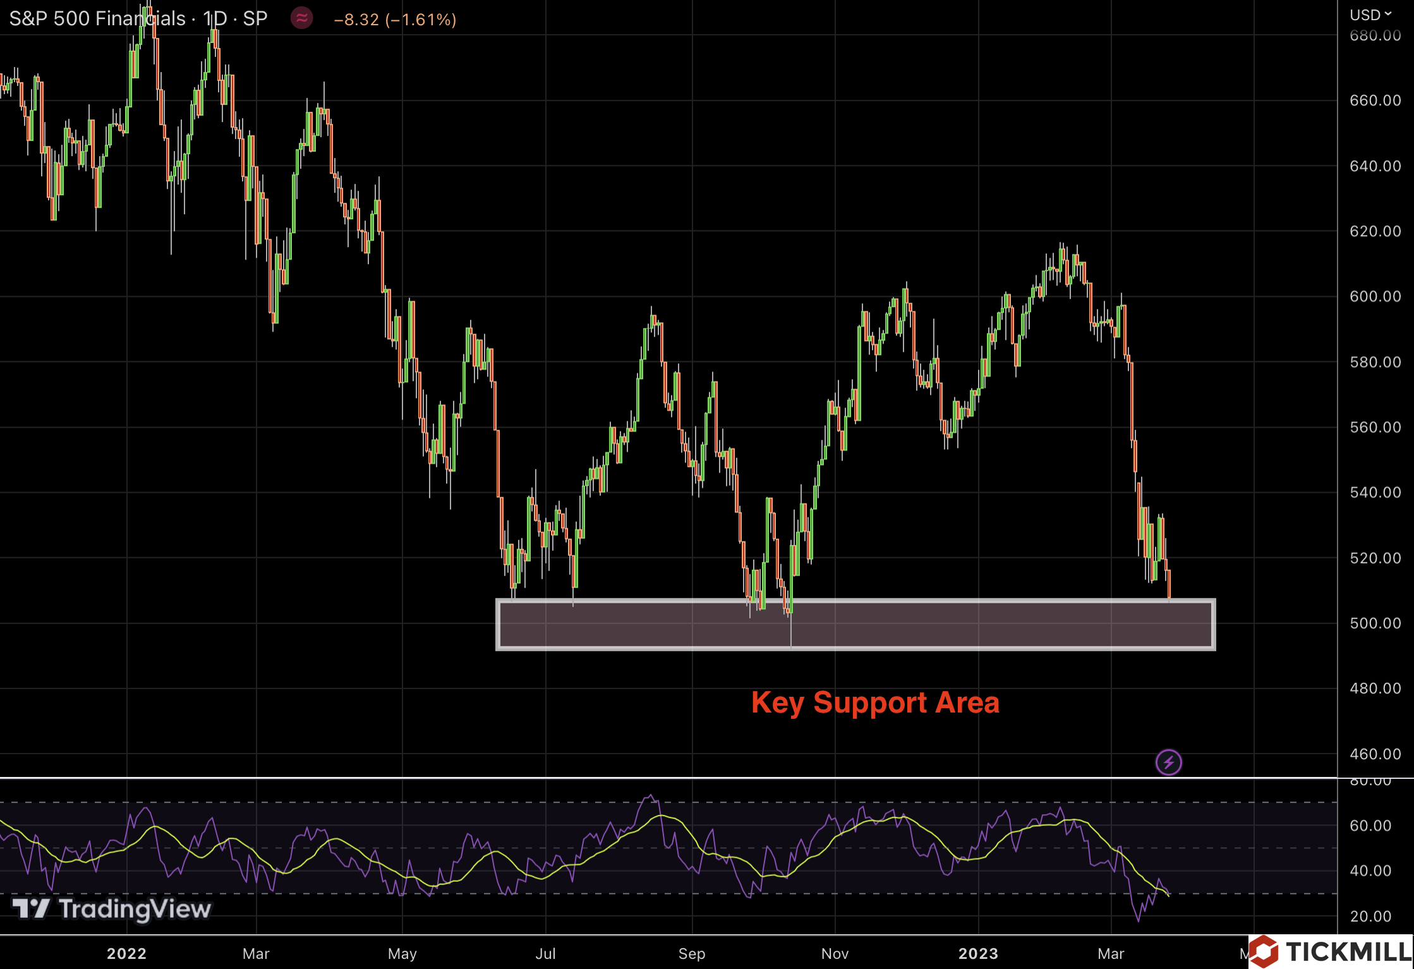The width and height of the screenshot is (1414, 969).
Task: Click the 600.00 price scale label
Action: 1375,296
